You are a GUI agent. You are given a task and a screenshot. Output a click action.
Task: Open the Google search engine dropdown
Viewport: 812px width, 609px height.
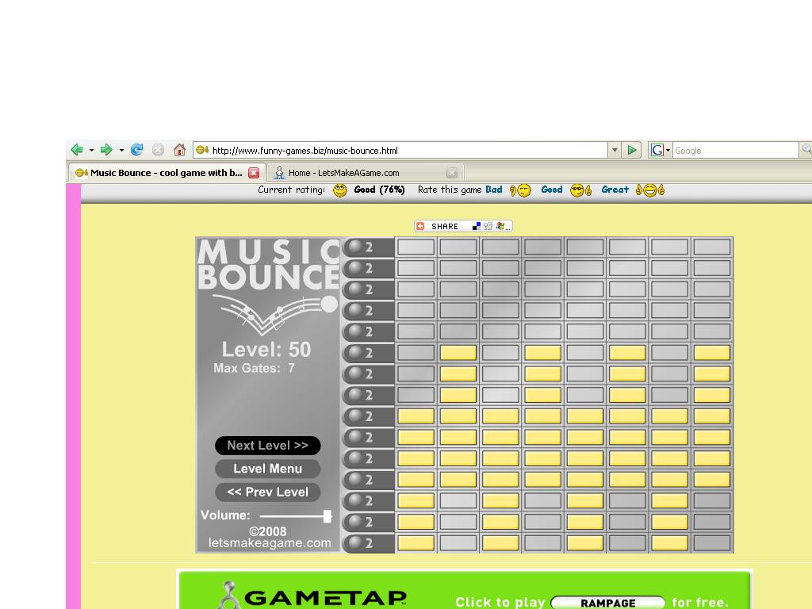[x=666, y=149]
